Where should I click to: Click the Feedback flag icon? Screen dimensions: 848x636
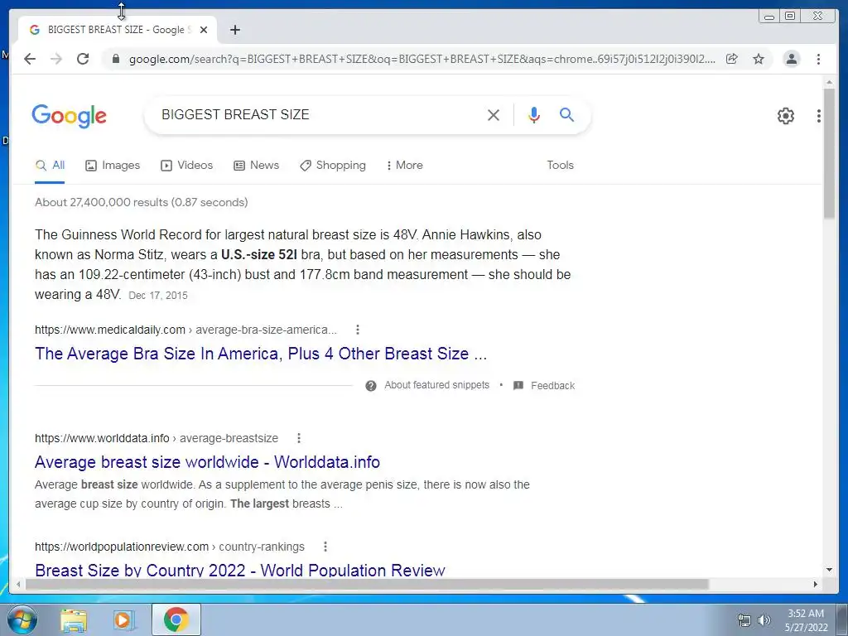[x=518, y=386]
